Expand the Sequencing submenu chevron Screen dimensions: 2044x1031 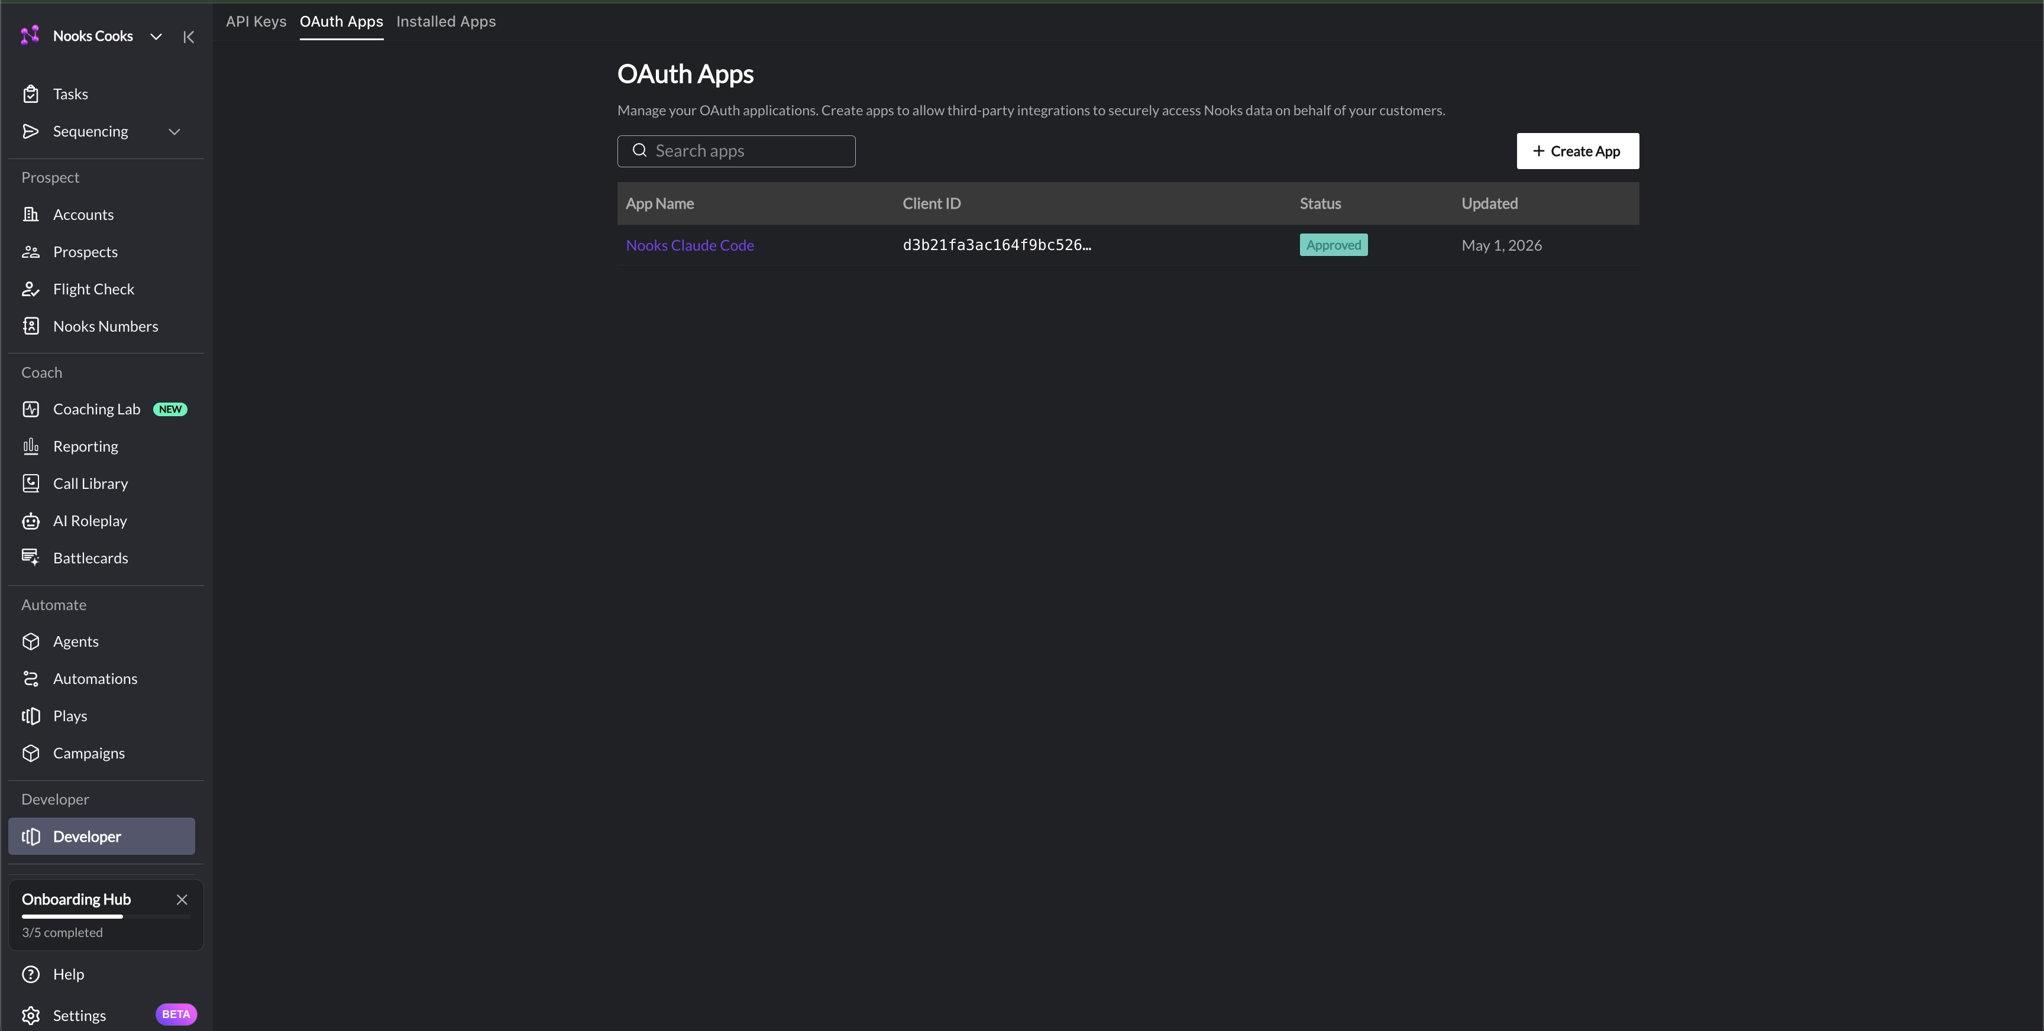[x=174, y=132]
